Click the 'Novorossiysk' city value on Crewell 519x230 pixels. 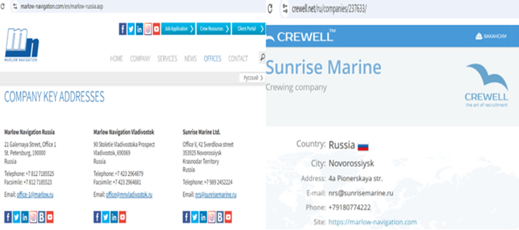click(351, 163)
